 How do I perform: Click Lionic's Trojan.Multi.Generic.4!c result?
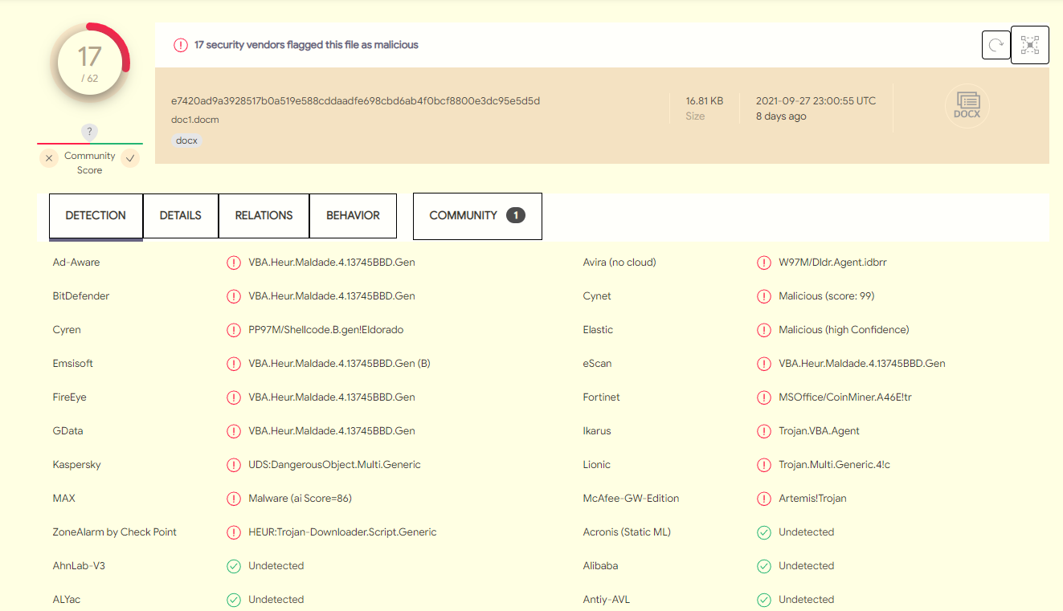[834, 465]
